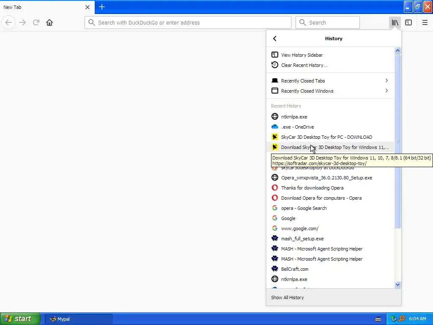Open '.exe - OneDrive' history entry
This screenshot has height=325, width=433.
[x=330, y=127]
